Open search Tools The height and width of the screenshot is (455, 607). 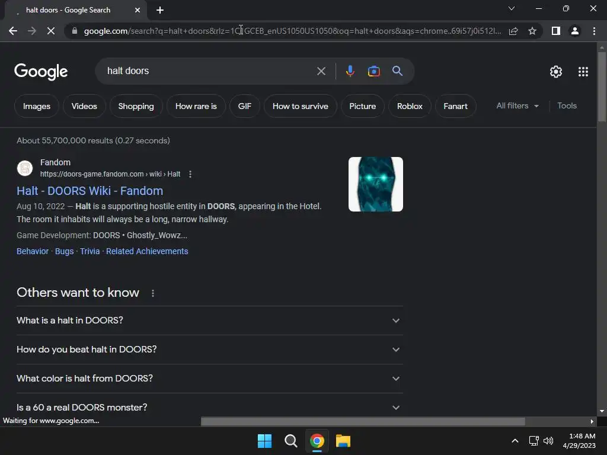(x=567, y=105)
